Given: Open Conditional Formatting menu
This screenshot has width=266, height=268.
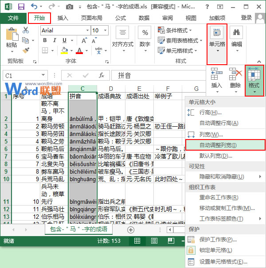Looking at the screenshot, I should (175, 30).
